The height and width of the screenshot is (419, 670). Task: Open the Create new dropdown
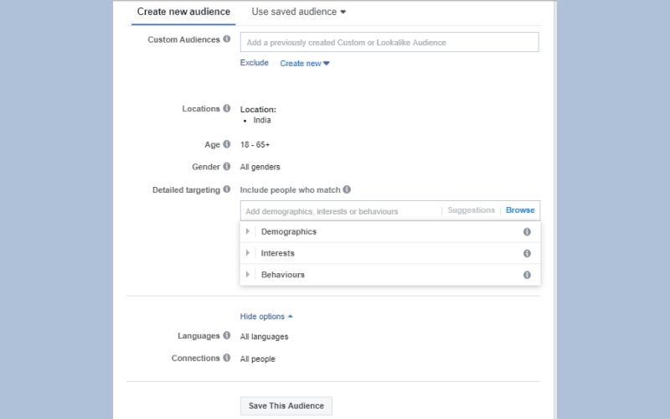click(x=305, y=64)
